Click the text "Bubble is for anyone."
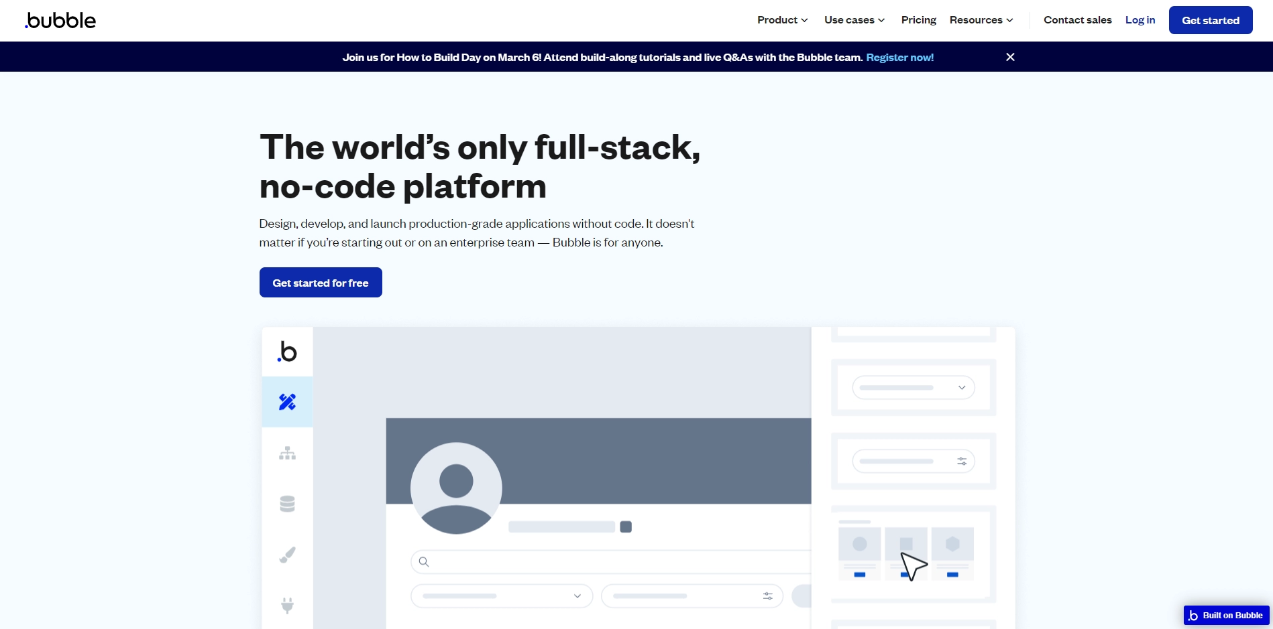 point(608,242)
